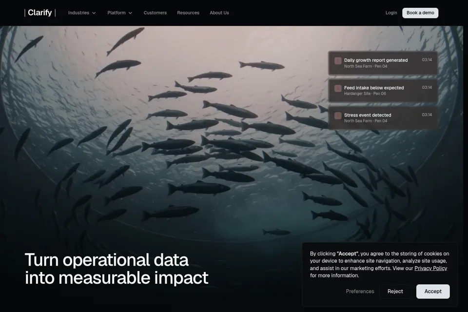This screenshot has height=312, width=468.
Task: Click the Book a demo button
Action: tap(420, 13)
